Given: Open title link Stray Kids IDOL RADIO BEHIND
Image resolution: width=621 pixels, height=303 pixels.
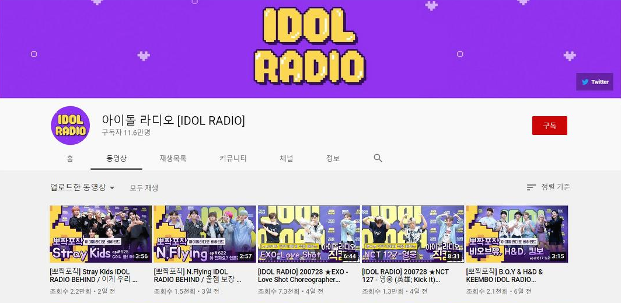Looking at the screenshot, I should coord(93,276).
